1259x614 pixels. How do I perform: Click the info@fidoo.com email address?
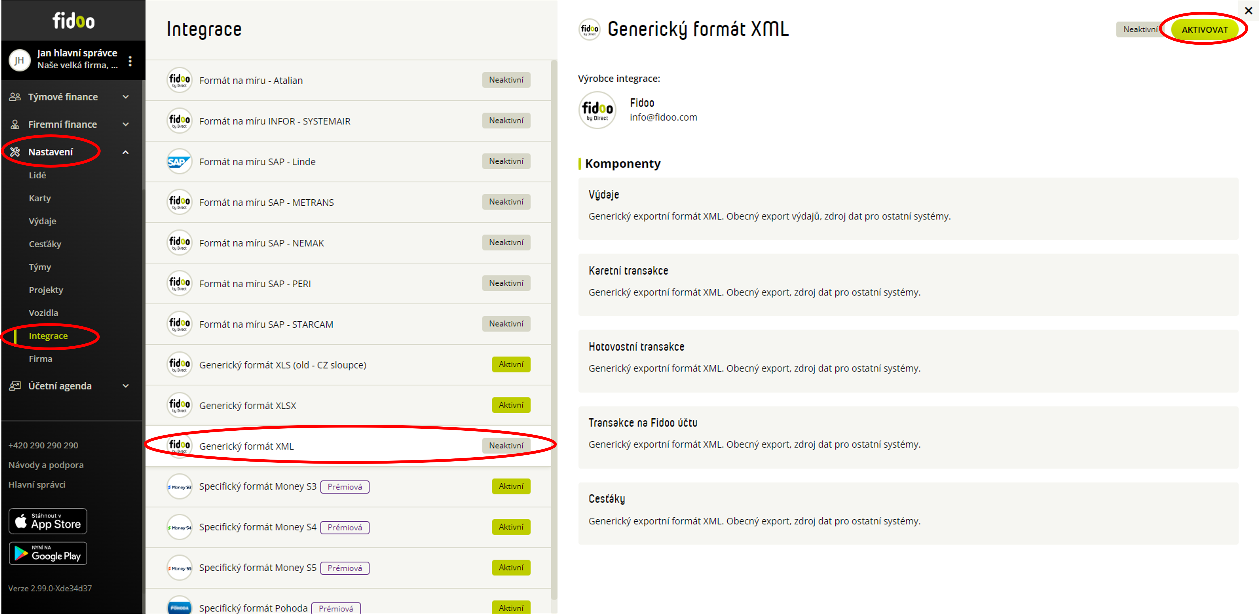tap(663, 117)
